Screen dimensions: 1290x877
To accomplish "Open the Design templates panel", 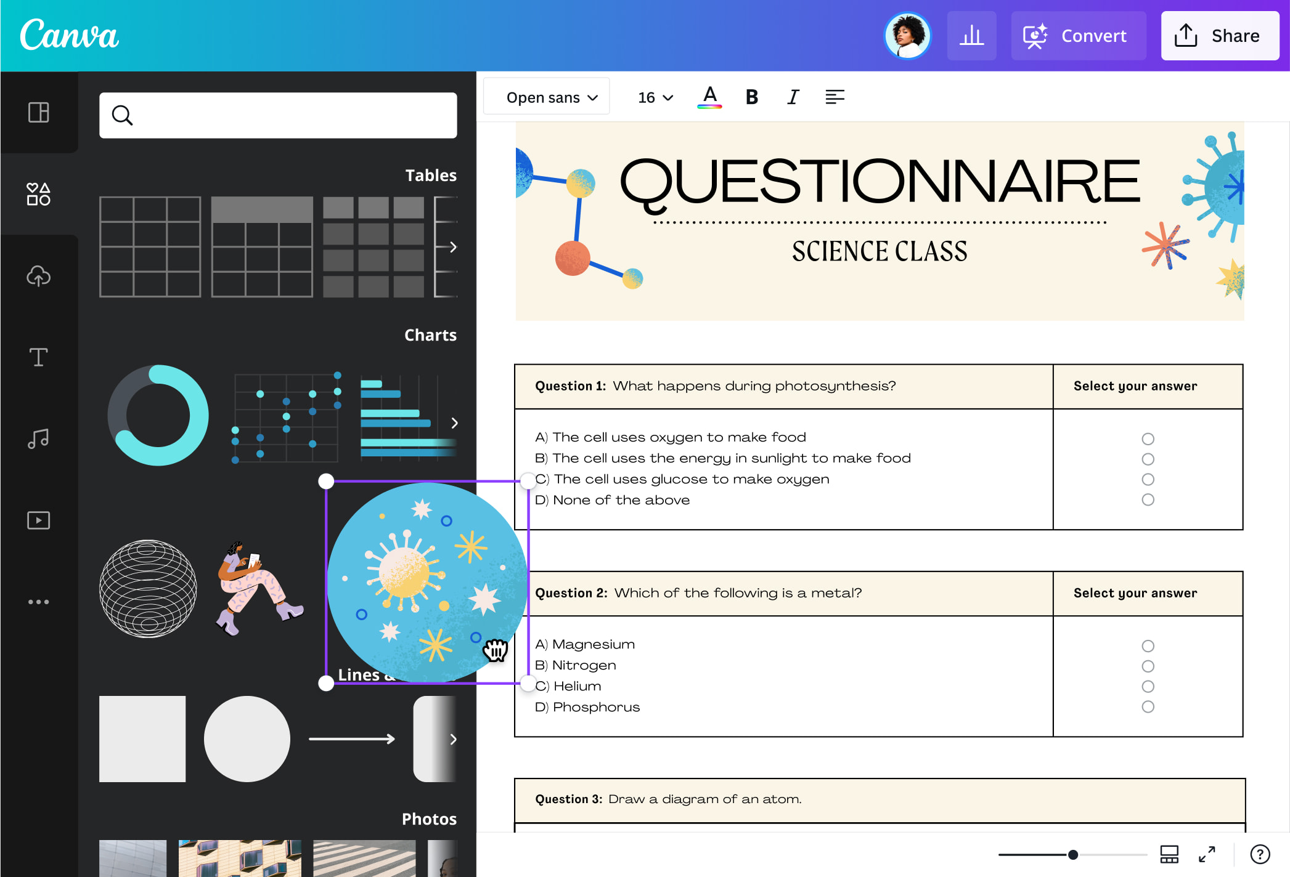I will (39, 113).
